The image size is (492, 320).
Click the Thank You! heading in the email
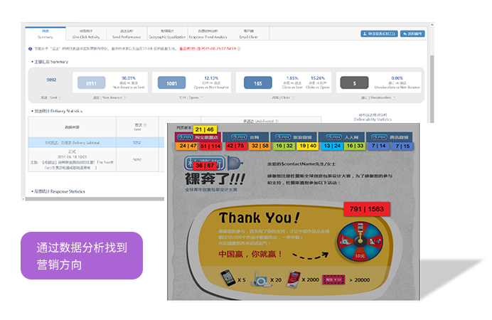[260, 218]
